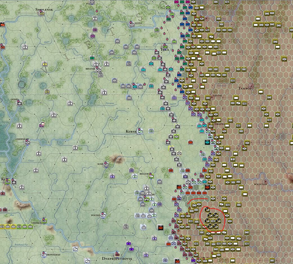Viewport: 293px width, 264px height.
Task: Click the Gomel city label
Action: [15, 100]
